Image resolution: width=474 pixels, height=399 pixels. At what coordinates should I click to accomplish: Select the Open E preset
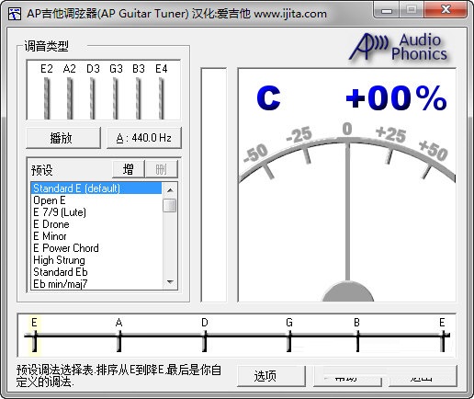96,200
